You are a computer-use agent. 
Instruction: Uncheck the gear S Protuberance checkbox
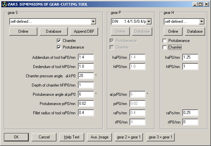[x=59, y=47]
